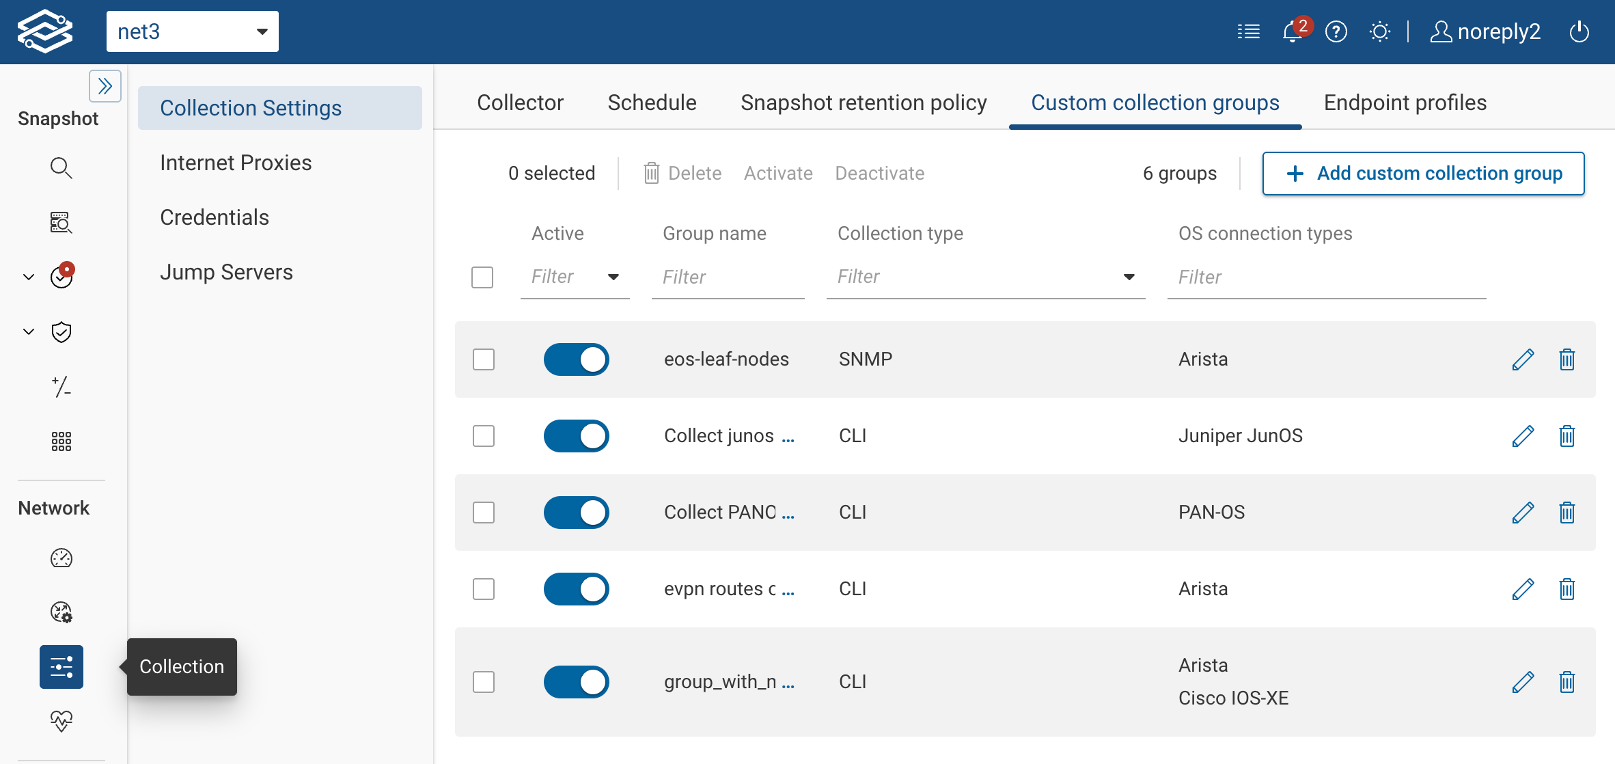Open the security shield tool in the sidebar
Viewport: 1615px width, 764px height.
tap(61, 333)
